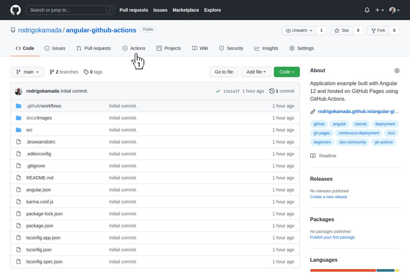Open the green Code dropdown
410x273 pixels.
coord(287,72)
